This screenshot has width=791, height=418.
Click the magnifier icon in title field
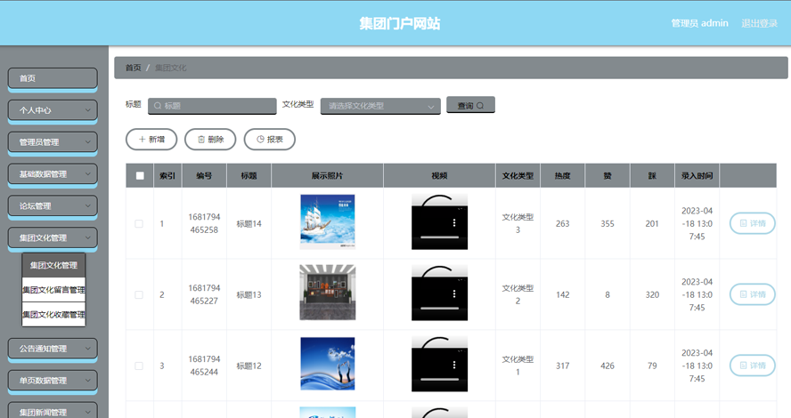click(x=158, y=106)
